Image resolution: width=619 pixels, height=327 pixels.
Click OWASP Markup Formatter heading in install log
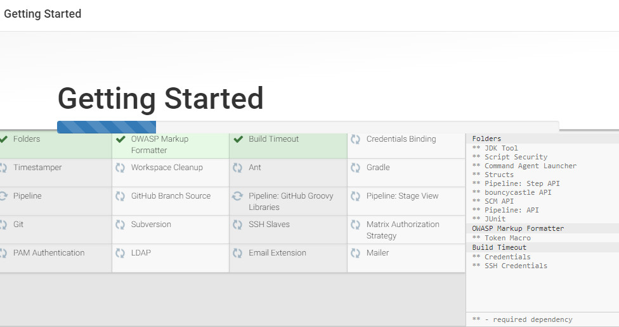point(518,228)
